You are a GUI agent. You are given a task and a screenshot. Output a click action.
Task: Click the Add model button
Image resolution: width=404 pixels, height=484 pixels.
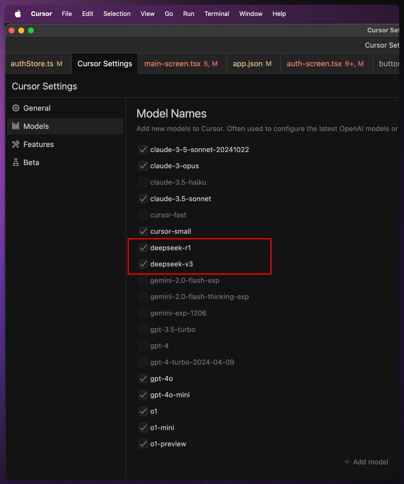click(366, 462)
